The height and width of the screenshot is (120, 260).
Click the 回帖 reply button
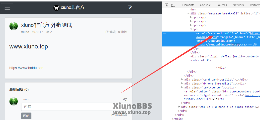(26, 116)
